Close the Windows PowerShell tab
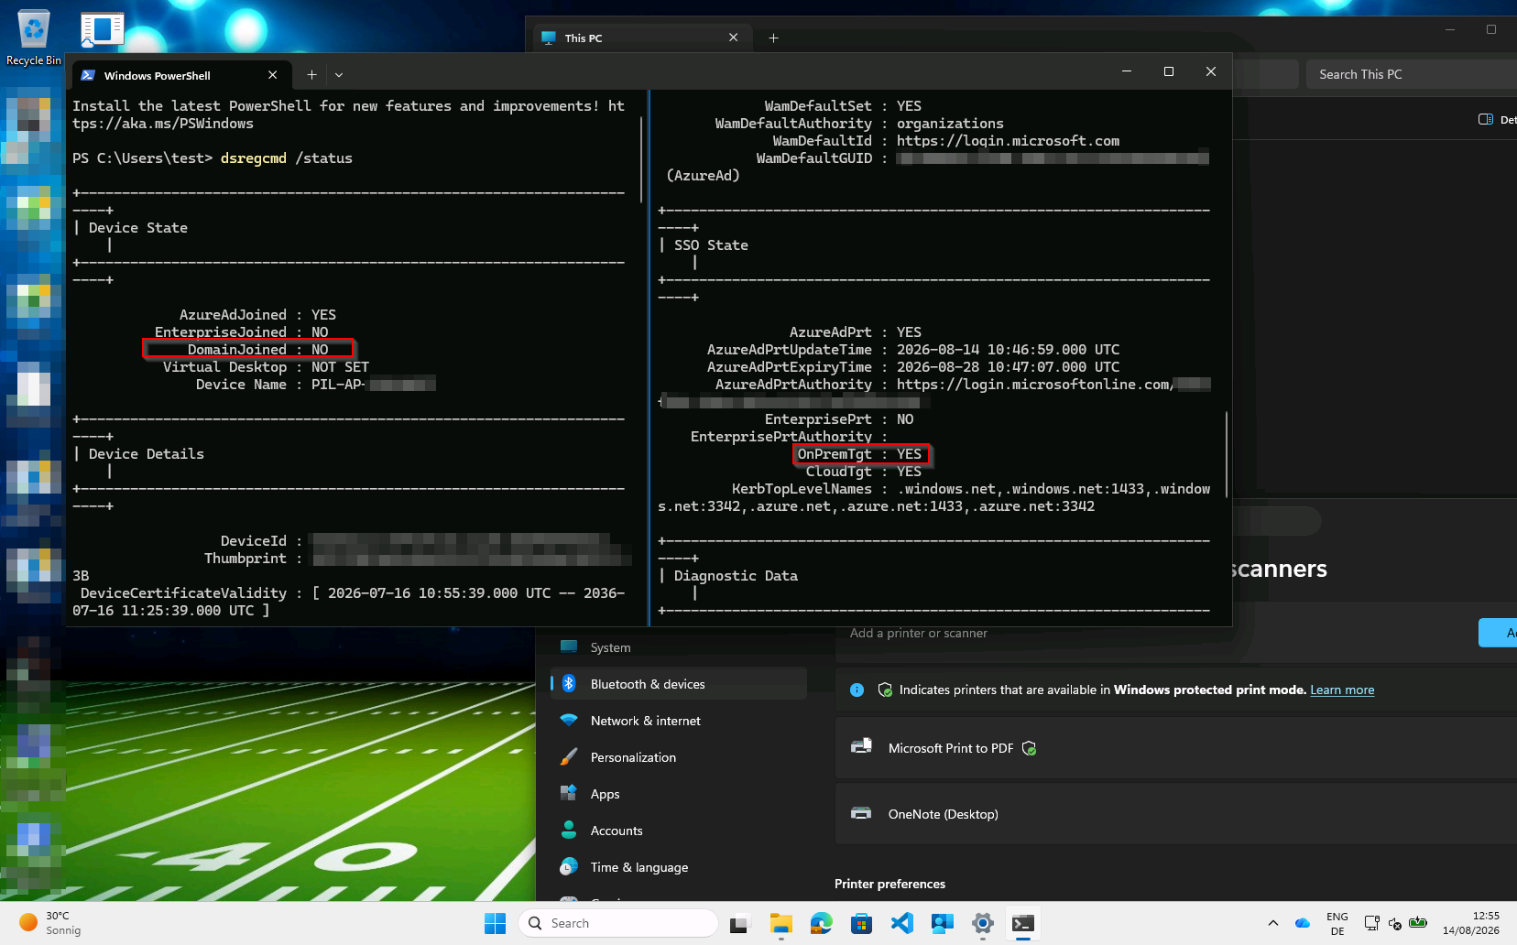Image resolution: width=1517 pixels, height=945 pixels. pos(272,75)
